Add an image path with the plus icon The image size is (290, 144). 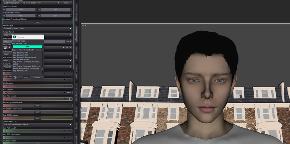[x=67, y=48]
